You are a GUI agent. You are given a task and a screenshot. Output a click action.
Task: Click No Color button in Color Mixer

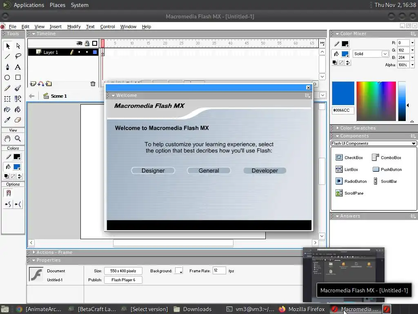tap(342, 63)
